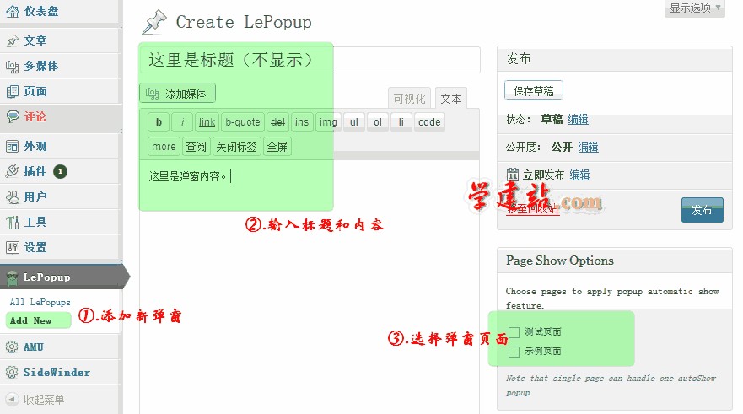Click the 工具 tools icon
The width and height of the screenshot is (743, 414).
[13, 222]
